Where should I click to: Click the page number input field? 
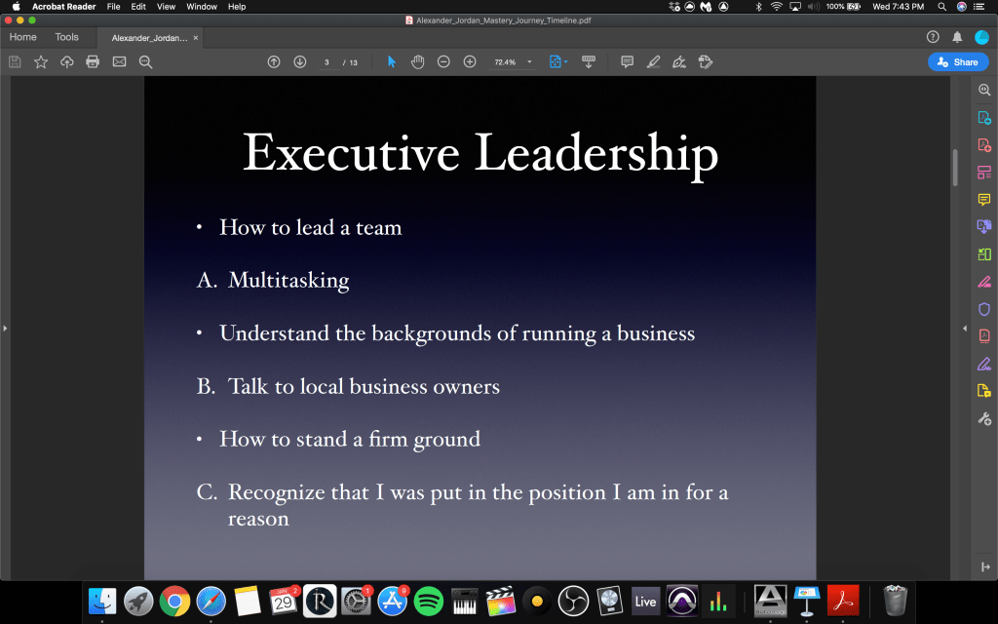pyautogui.click(x=326, y=61)
